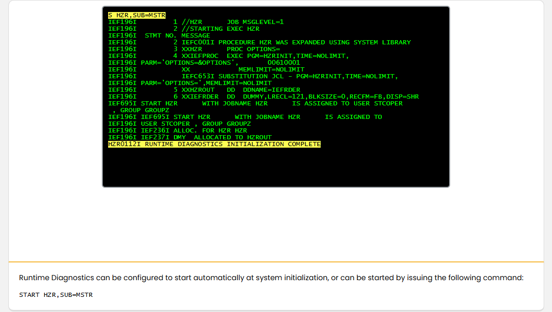Select the //HZR JOB MSGLEVEL=1 line
The image size is (552, 312).
tap(196, 22)
